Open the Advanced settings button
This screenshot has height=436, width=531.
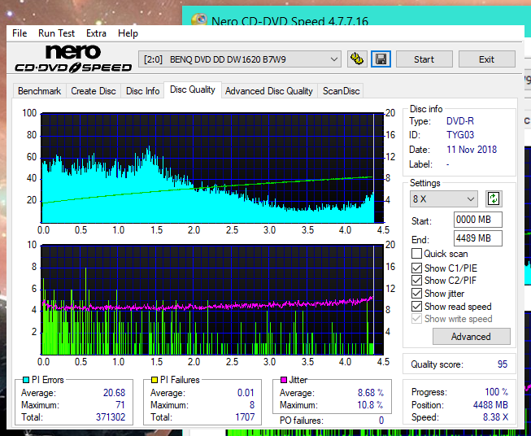pyautogui.click(x=471, y=337)
